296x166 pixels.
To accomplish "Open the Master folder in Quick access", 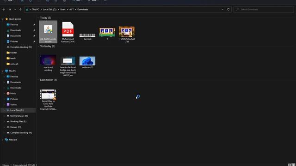I will 13,53.
